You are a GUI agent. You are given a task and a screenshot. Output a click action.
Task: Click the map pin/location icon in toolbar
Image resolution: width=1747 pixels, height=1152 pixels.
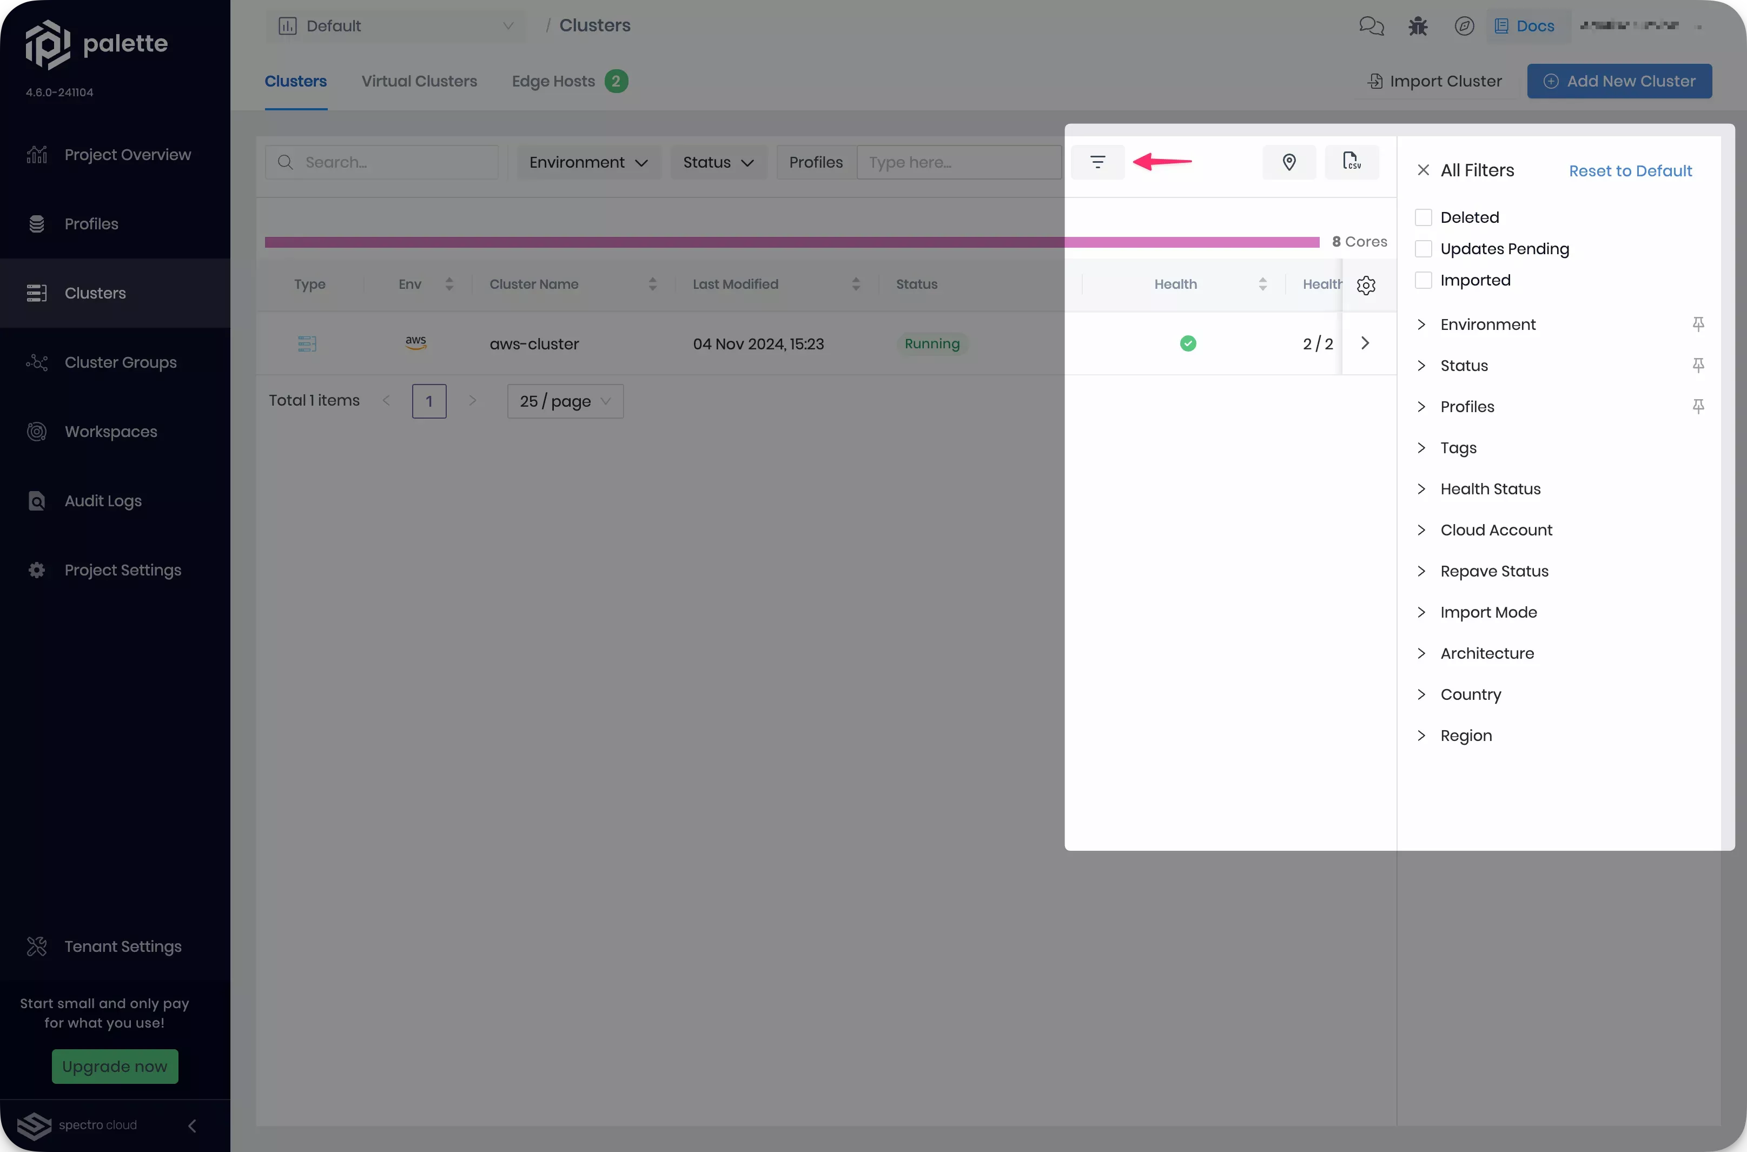[x=1289, y=161]
